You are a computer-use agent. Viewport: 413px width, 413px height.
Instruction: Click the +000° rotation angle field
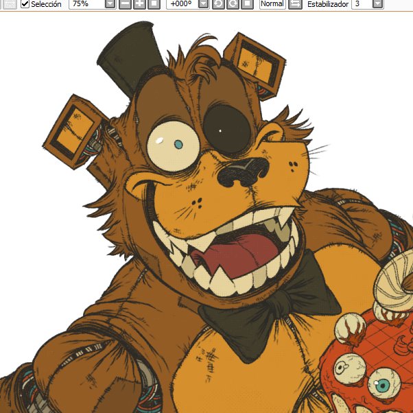182,4
